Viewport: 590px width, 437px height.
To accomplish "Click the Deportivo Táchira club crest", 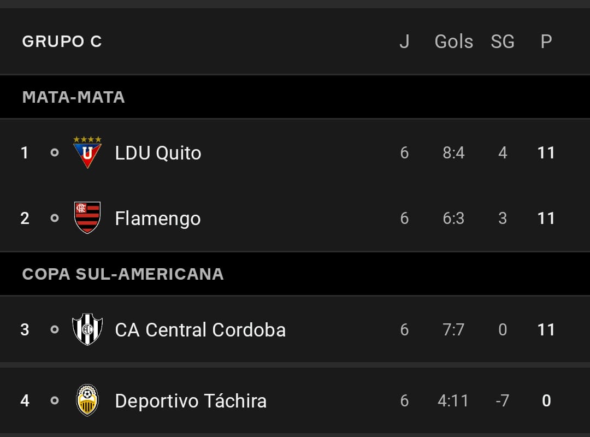I will [87, 400].
